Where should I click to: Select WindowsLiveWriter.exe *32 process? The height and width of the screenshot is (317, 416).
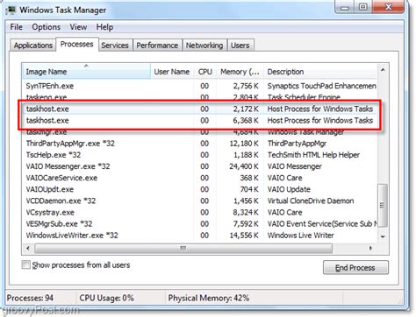click(x=199, y=236)
